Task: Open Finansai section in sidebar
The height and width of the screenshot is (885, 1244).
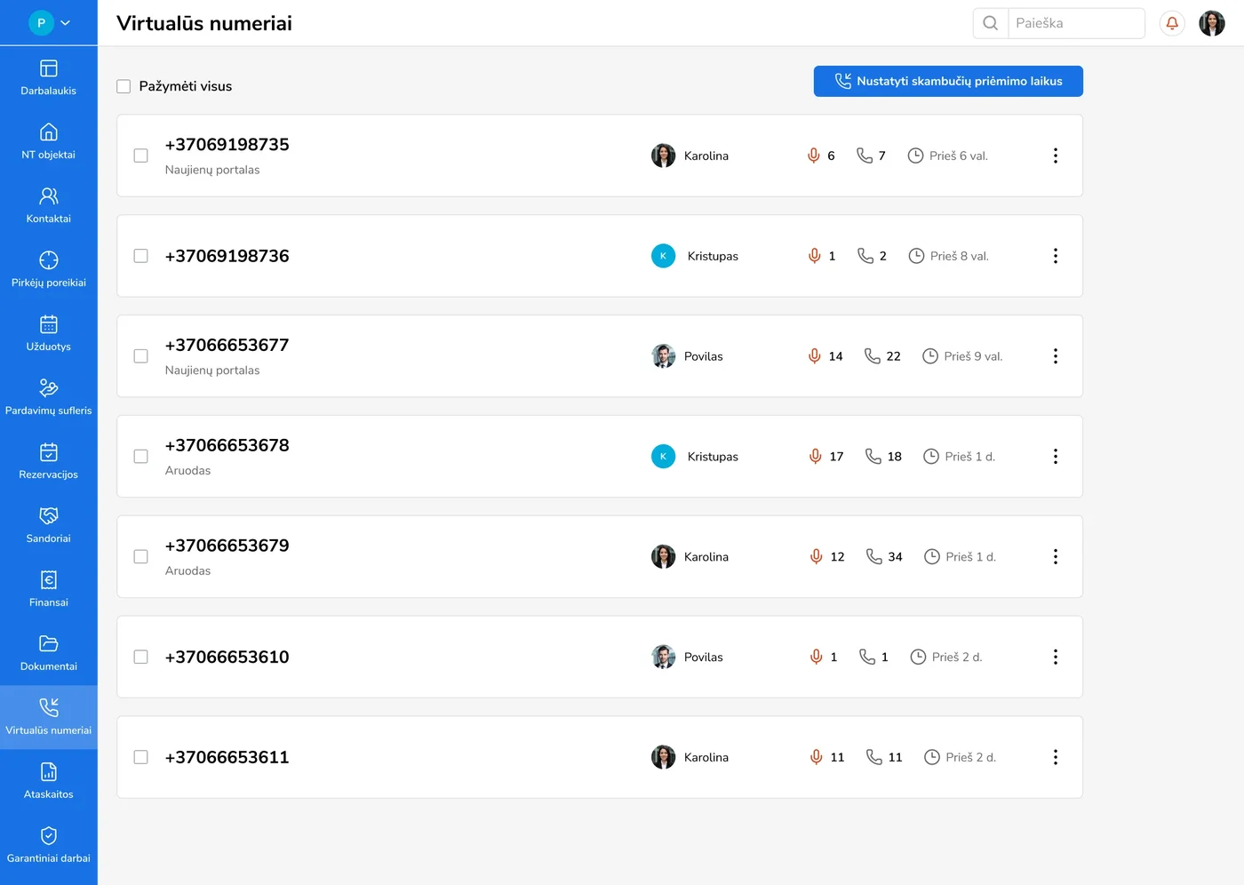Action: (x=49, y=589)
